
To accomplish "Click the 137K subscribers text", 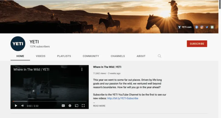I will coord(40,46).
